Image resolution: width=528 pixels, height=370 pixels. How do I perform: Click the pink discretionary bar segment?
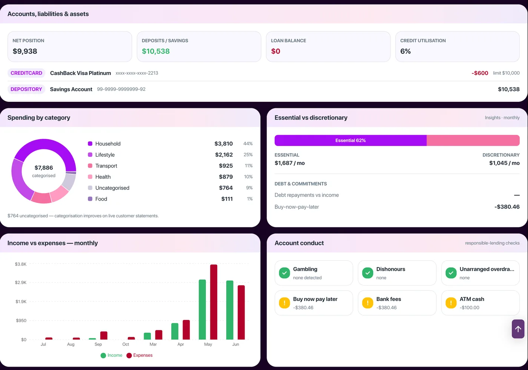[x=473, y=140]
